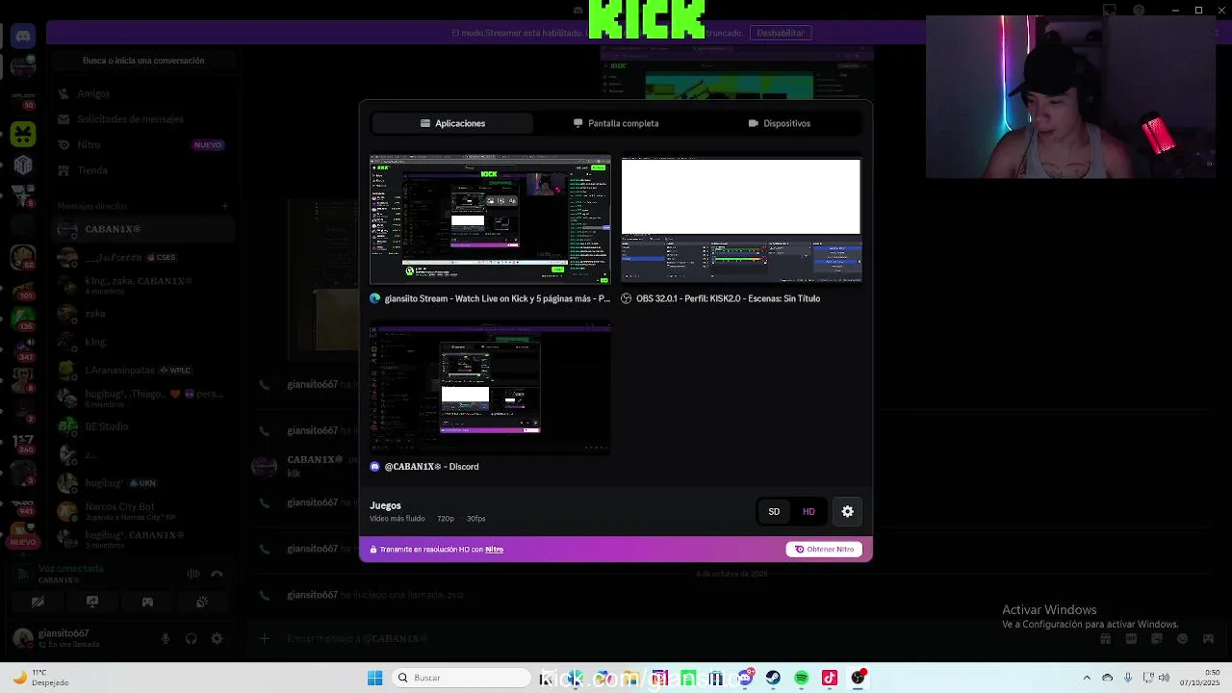Click the share screen icon in voice panel

92,603
